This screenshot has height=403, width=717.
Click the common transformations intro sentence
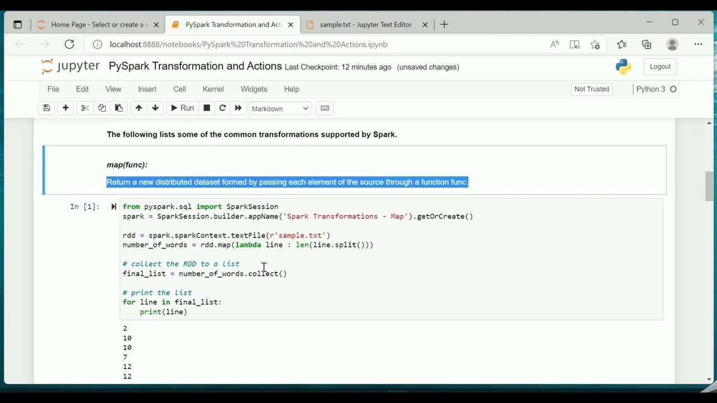point(252,134)
